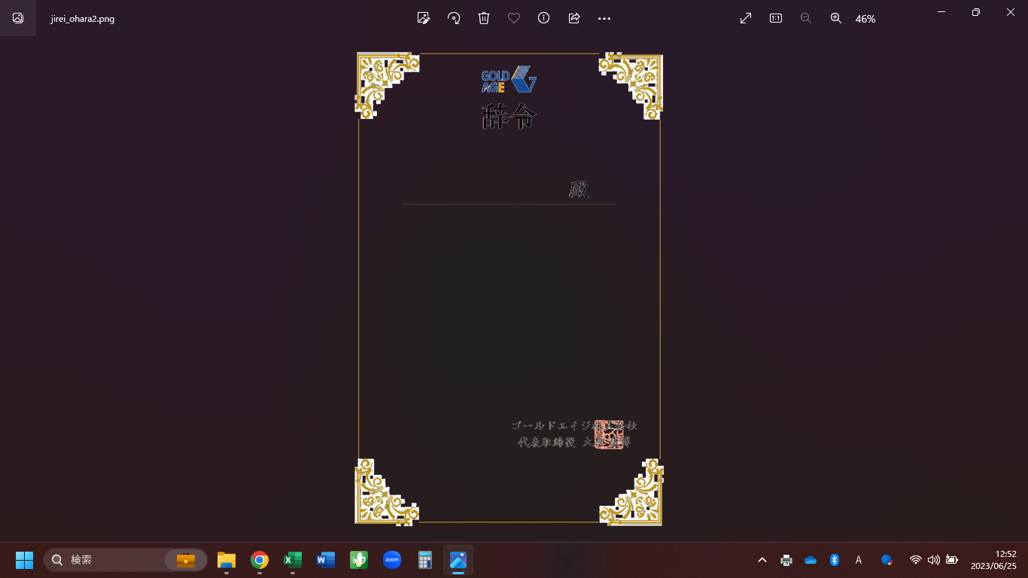The height and width of the screenshot is (578, 1028).
Task: Click the Share icon in the toolbar
Action: coord(574,18)
